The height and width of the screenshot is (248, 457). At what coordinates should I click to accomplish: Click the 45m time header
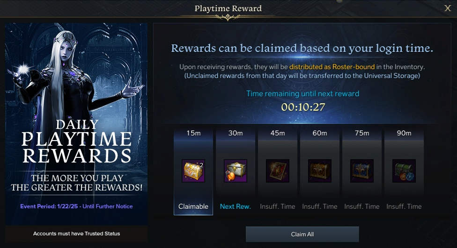click(278, 133)
